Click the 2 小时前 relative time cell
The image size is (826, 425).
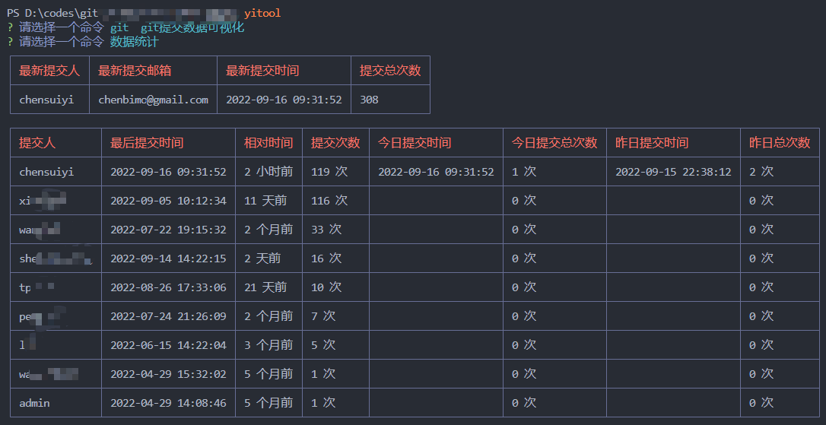pos(268,172)
